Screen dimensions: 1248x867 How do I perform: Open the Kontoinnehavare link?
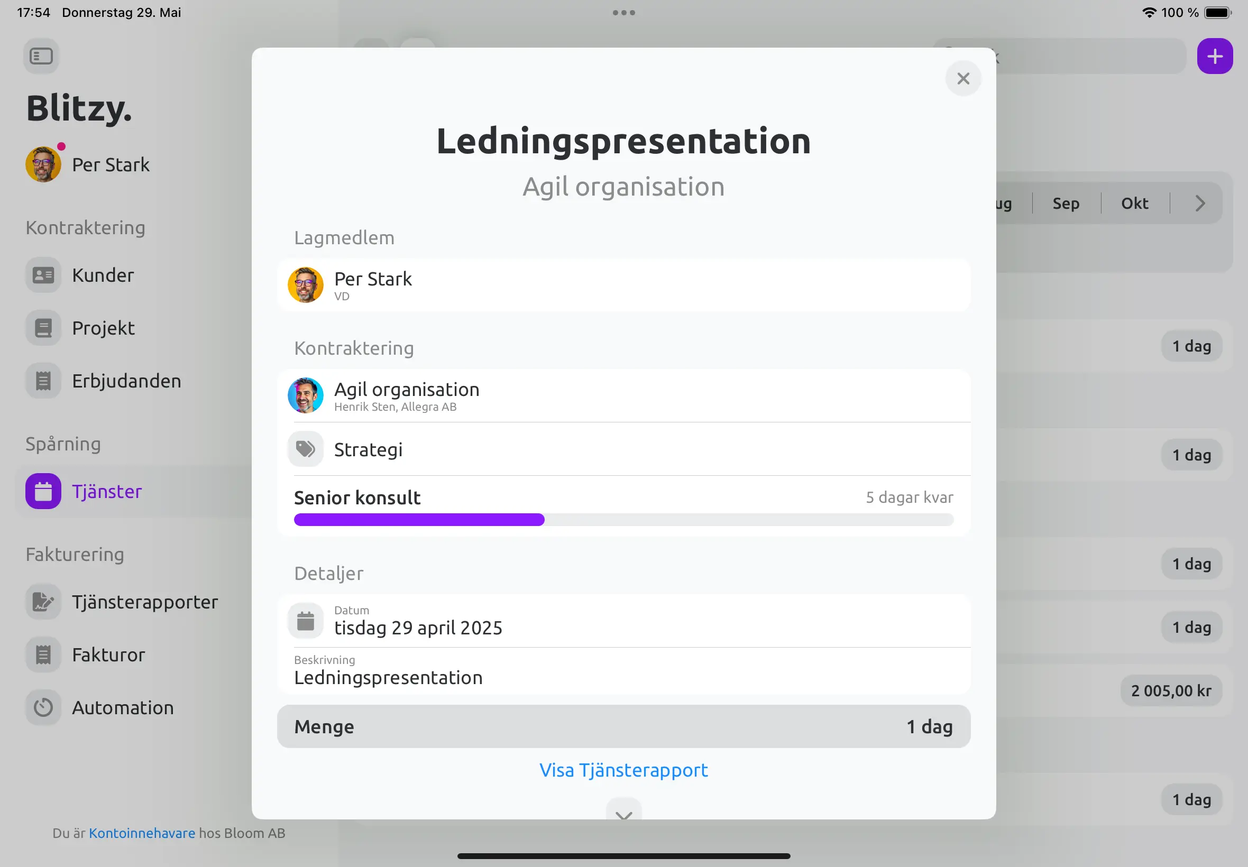142,833
